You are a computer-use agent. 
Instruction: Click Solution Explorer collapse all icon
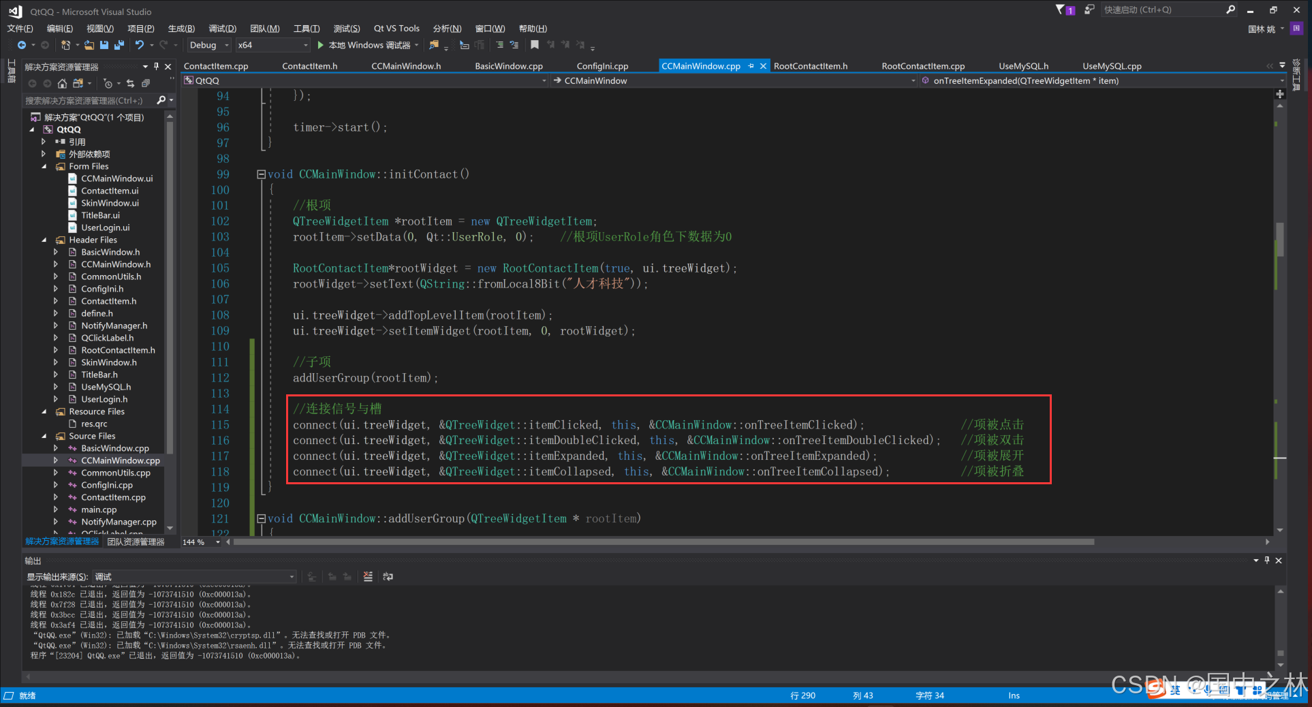point(146,83)
